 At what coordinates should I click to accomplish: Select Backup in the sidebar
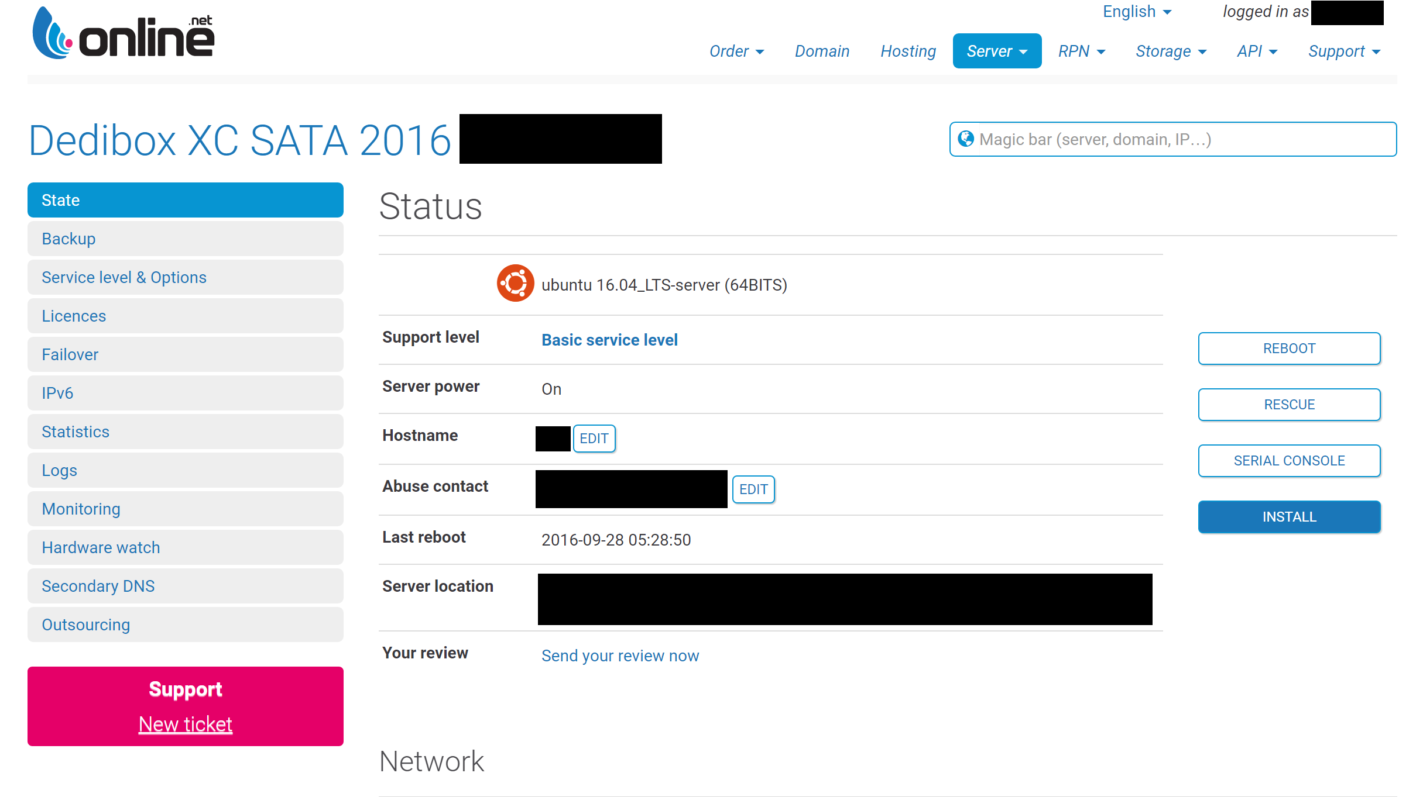[185, 239]
